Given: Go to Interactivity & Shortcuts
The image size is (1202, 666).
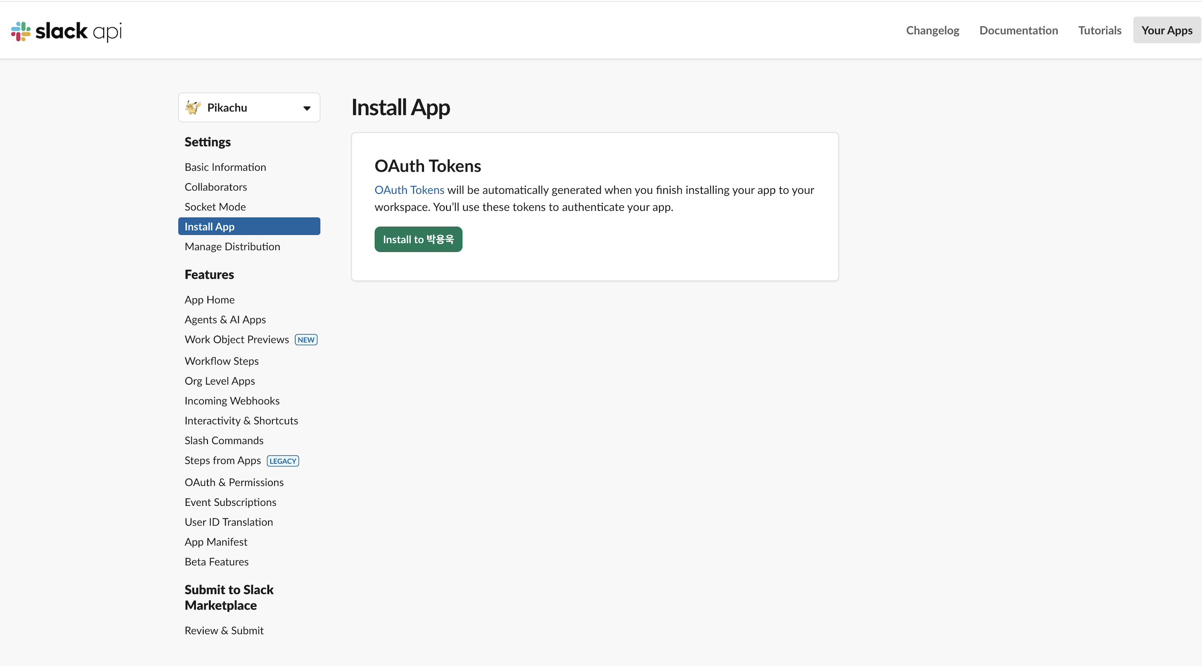Looking at the screenshot, I should pyautogui.click(x=241, y=421).
